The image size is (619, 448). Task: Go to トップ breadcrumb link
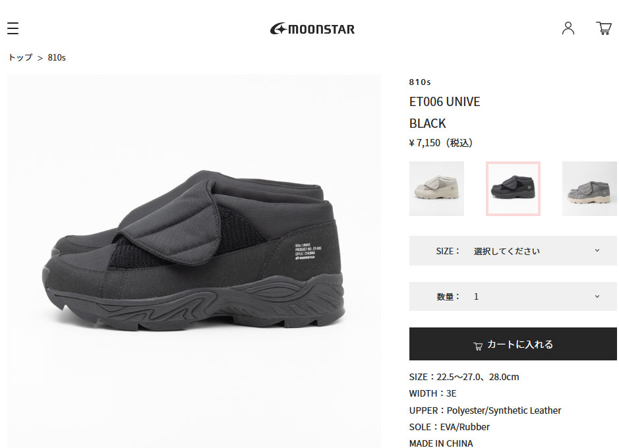pos(20,57)
